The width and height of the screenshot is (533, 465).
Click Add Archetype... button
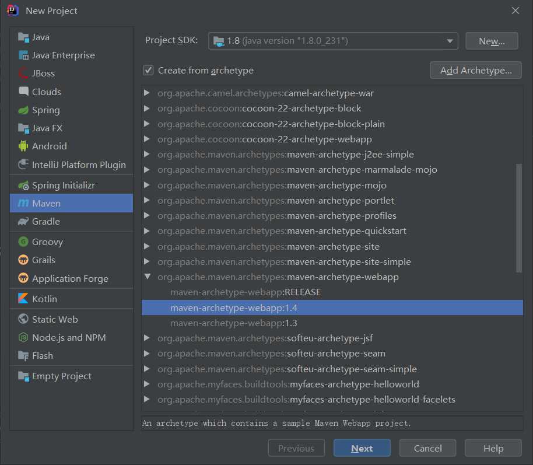(475, 70)
